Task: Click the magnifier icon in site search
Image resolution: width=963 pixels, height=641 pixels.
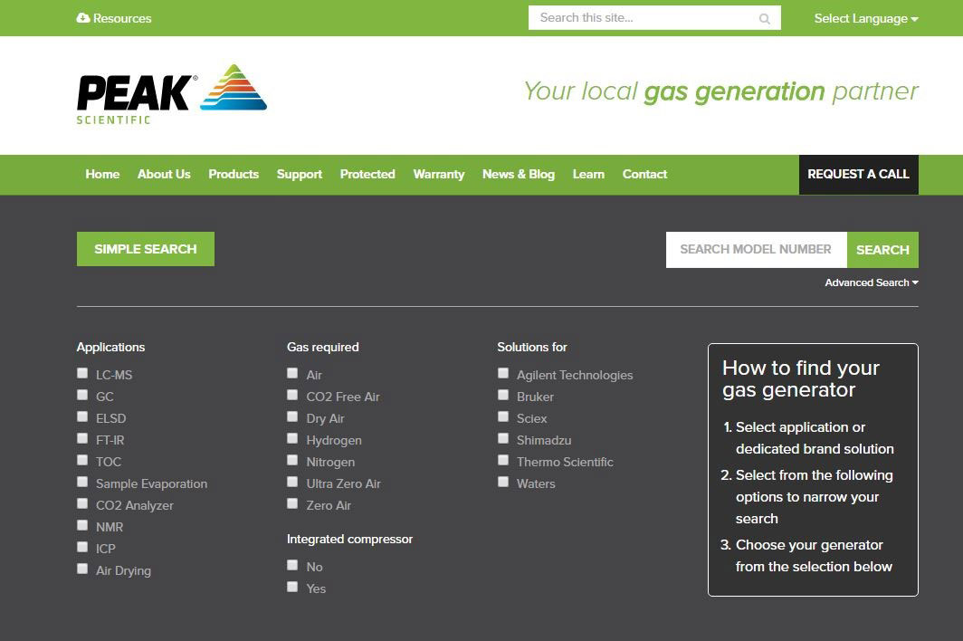Action: pyautogui.click(x=765, y=19)
